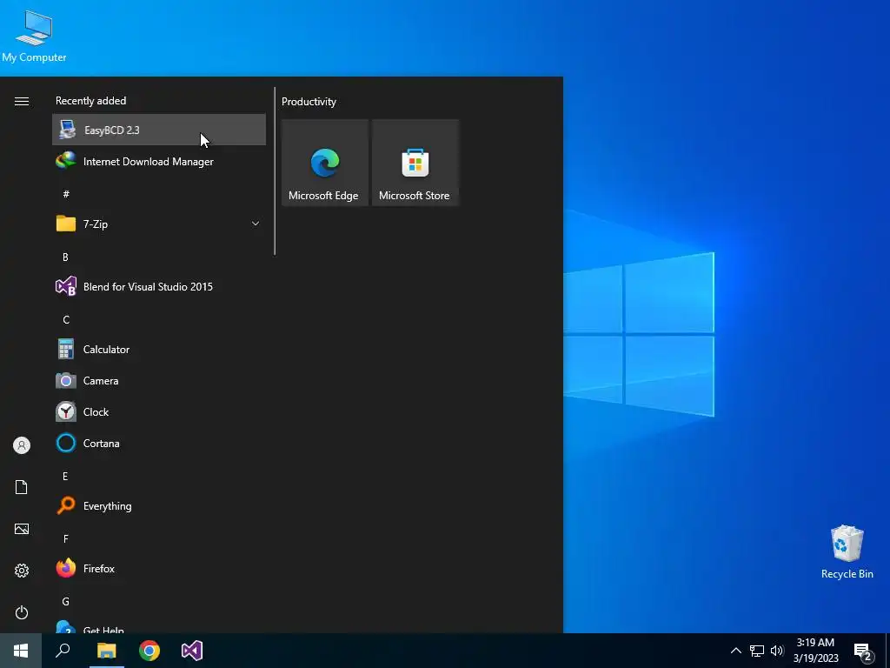Click the app list scrollbar
The height and width of the screenshot is (668, 890).
coord(275,171)
